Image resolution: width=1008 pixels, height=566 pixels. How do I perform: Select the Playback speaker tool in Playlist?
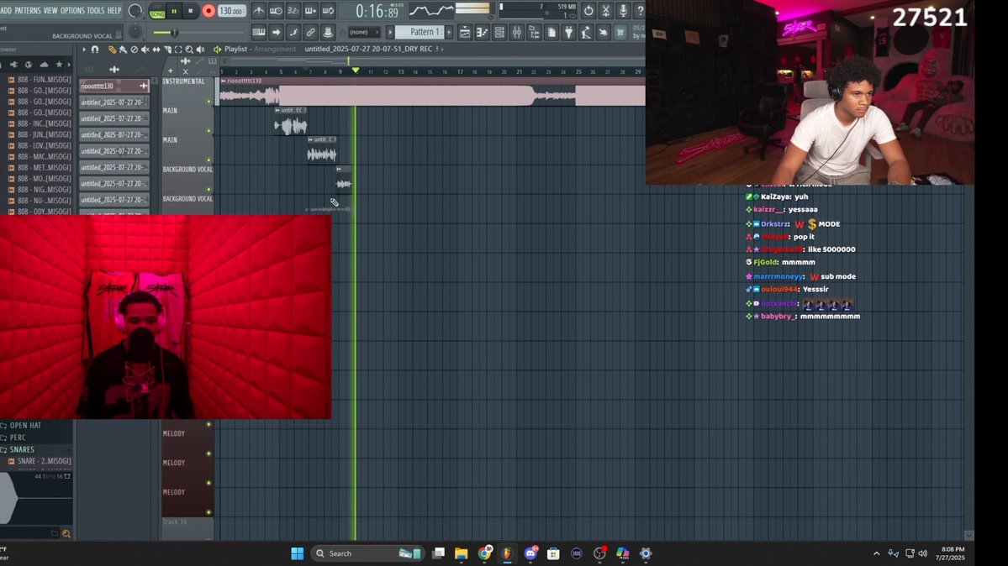tap(201, 50)
